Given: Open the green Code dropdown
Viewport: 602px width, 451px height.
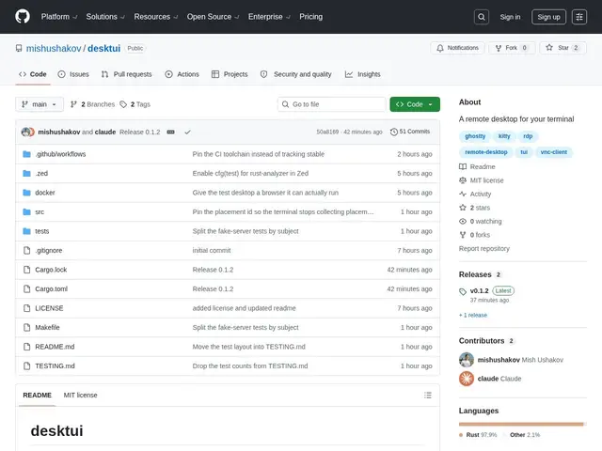Looking at the screenshot, I should tap(415, 104).
